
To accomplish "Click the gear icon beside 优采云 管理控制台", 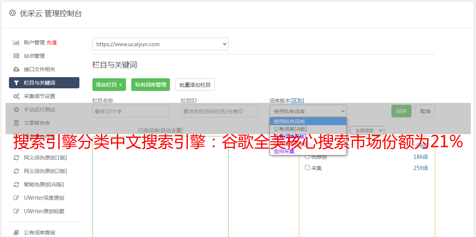I will click(x=12, y=13).
